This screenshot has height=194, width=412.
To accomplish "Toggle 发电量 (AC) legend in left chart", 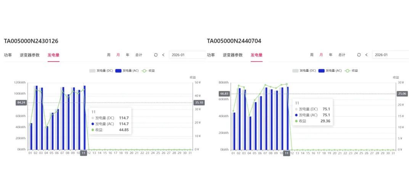I will tap(127, 71).
